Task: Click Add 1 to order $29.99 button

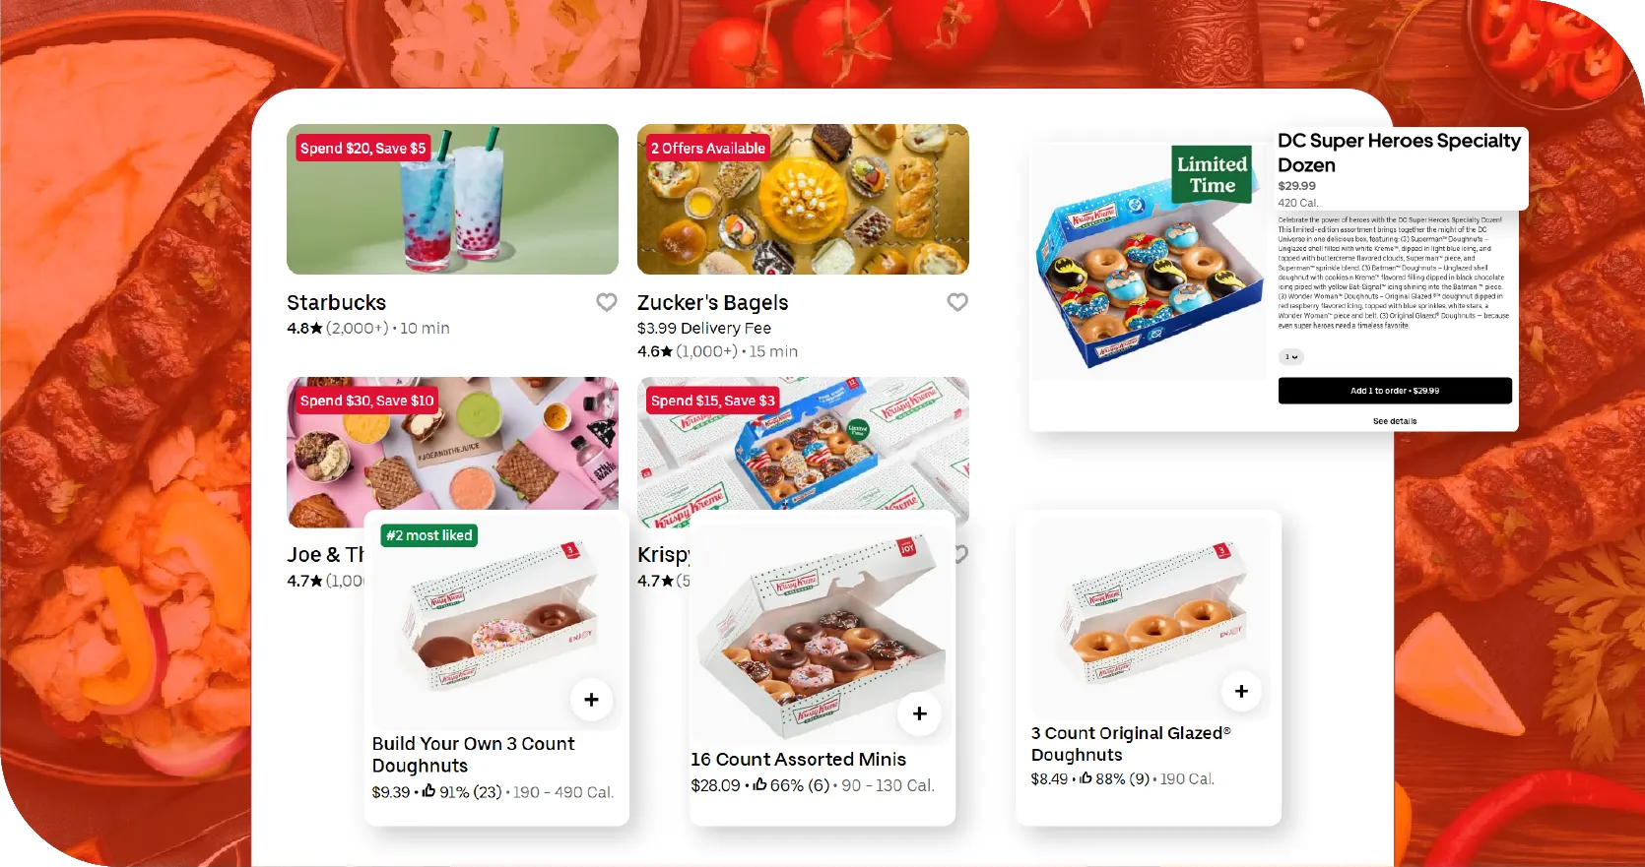Action: [1395, 391]
